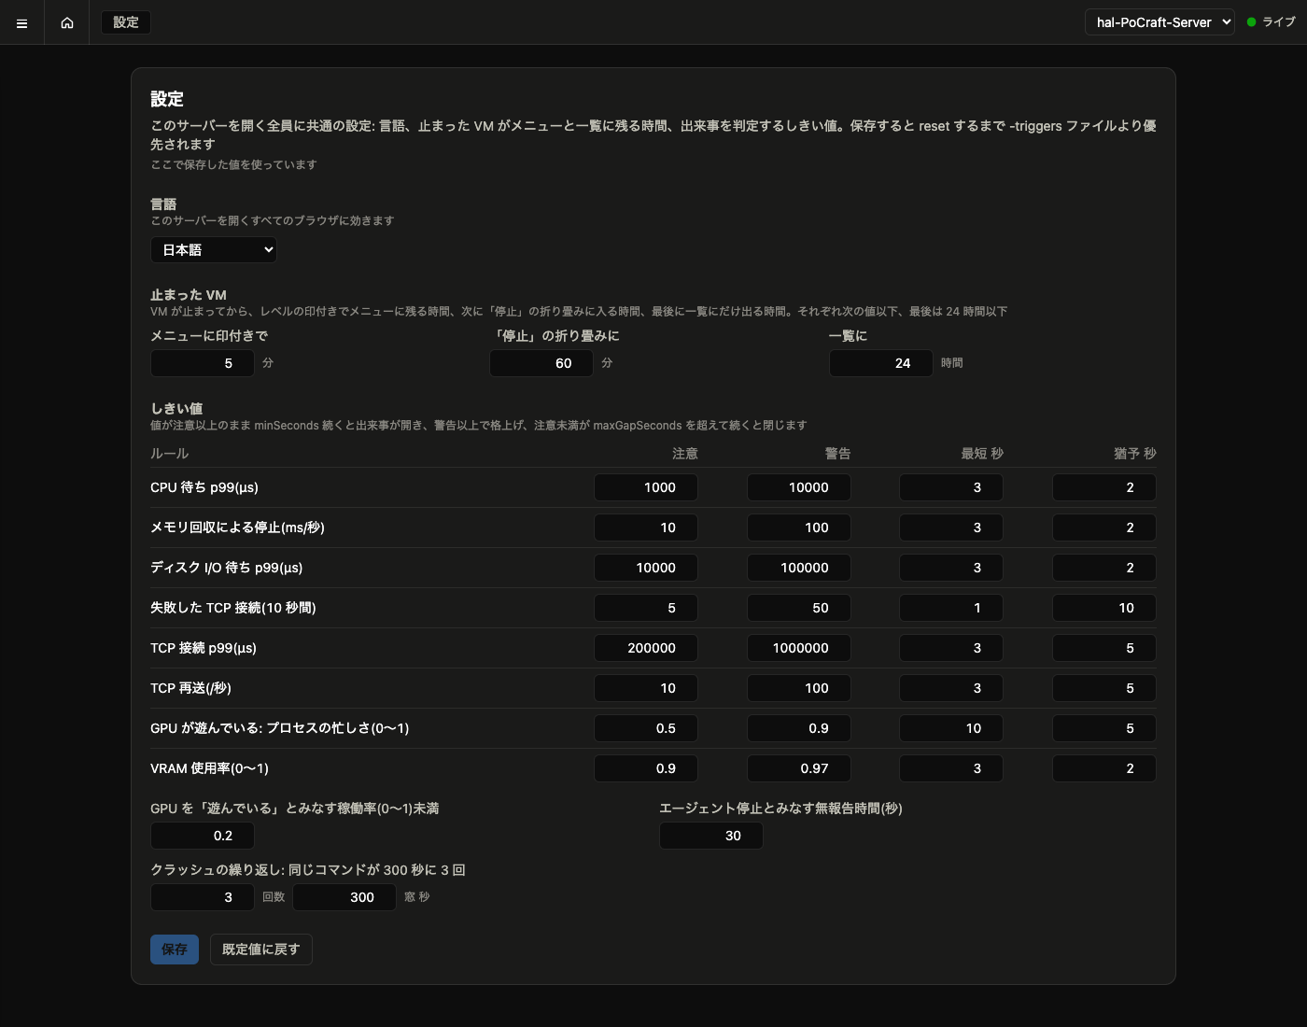
Task: Edit TCP 接続 p99 注意 value 200000
Action: (646, 648)
